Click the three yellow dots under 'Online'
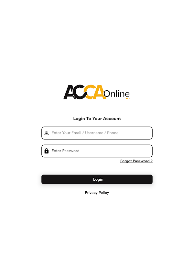Viewport: 194px width, 259px height. coord(128,98)
